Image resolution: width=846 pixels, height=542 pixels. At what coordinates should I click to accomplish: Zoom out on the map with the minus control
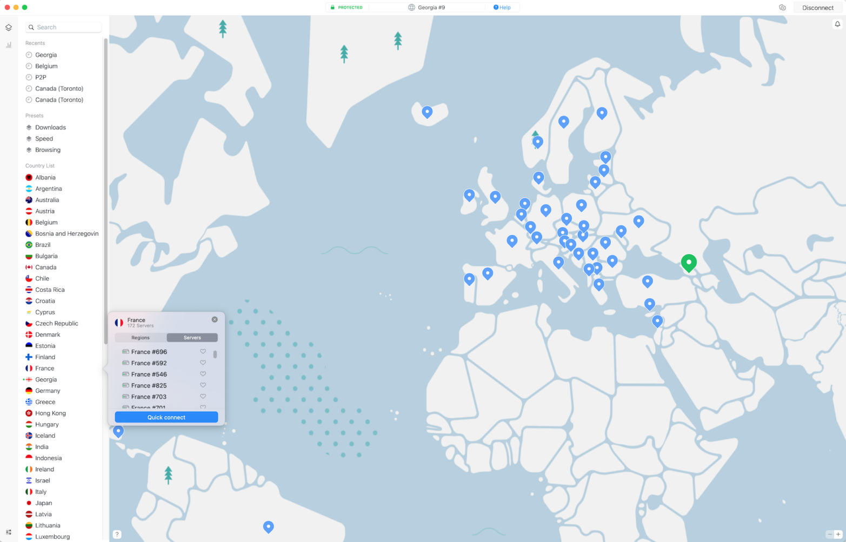(829, 534)
